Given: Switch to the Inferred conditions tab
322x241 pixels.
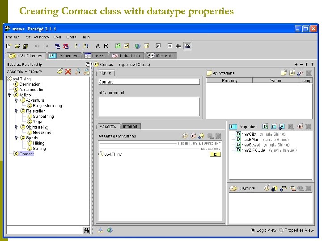Looking at the screenshot, I should 131,126.
